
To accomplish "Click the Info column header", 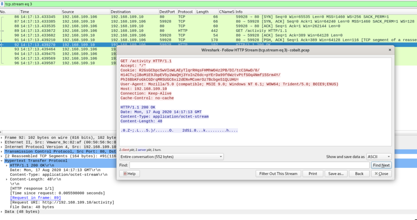I will tap(326, 11).
